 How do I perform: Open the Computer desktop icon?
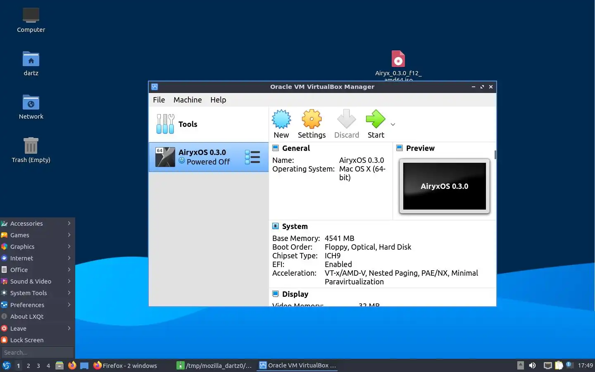[x=31, y=20]
